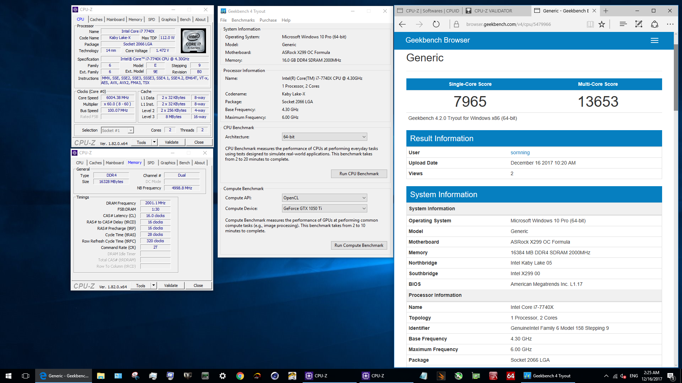Click the site lock icon in address bar
This screenshot has height=383, width=682.
[x=456, y=24]
